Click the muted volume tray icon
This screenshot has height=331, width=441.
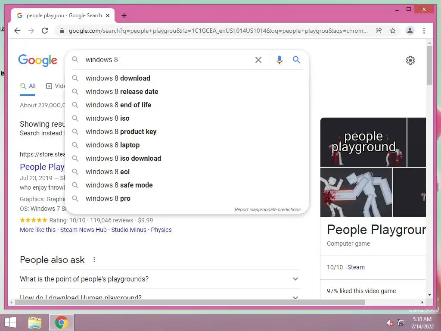click(390, 323)
